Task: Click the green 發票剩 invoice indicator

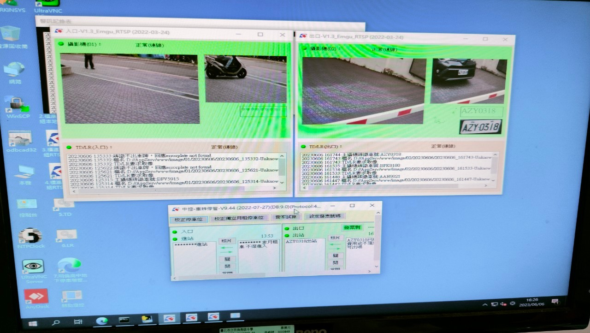Action: tap(353, 227)
